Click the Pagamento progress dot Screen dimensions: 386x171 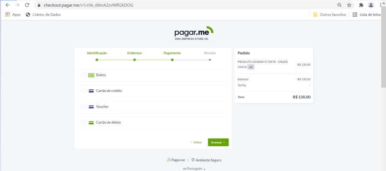[x=172, y=59]
